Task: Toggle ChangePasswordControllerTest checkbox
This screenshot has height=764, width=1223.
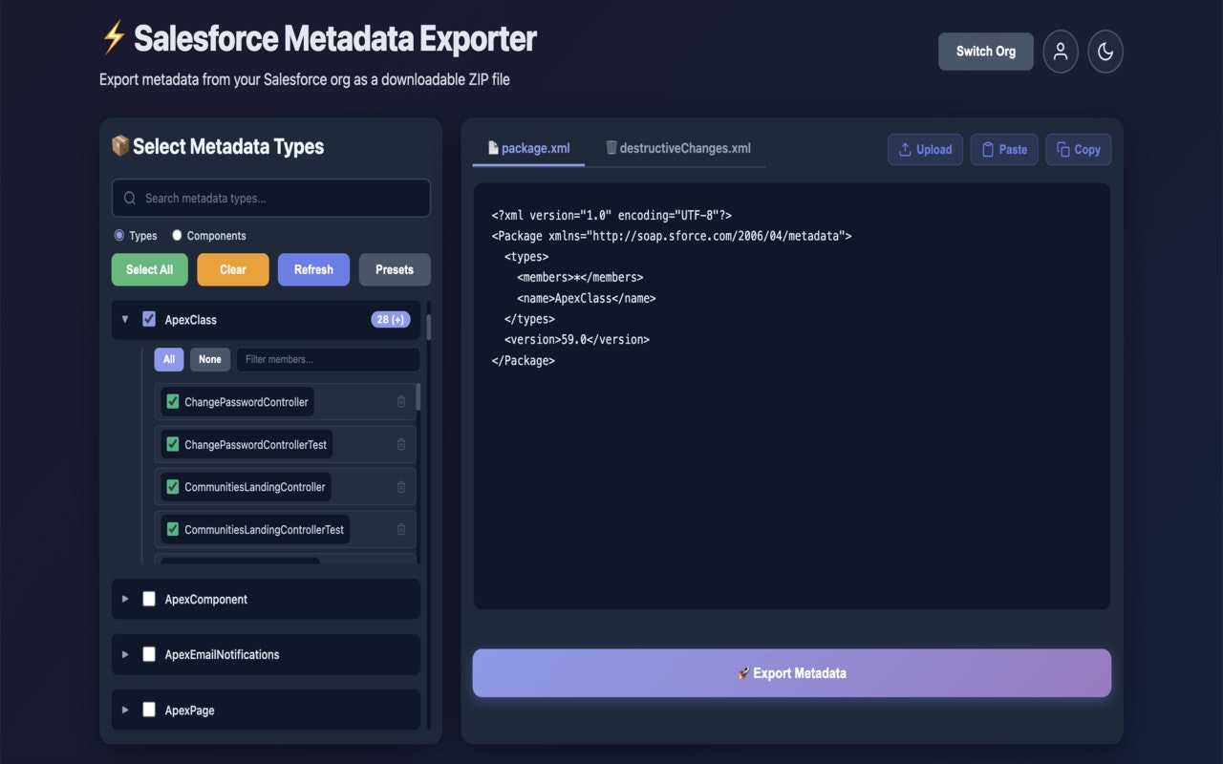Action: (x=173, y=444)
